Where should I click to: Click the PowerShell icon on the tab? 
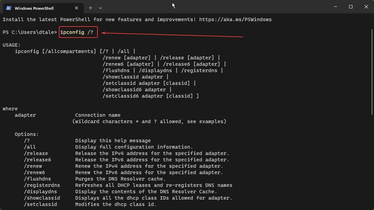tap(9, 8)
